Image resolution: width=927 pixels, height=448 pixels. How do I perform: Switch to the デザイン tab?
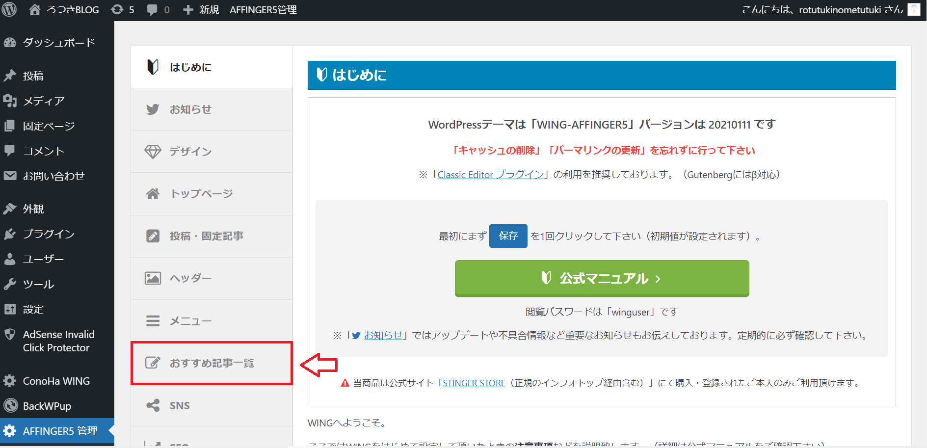coord(212,152)
